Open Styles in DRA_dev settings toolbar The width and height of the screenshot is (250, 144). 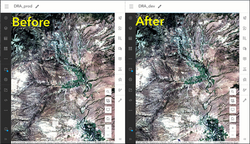tap(244, 28)
